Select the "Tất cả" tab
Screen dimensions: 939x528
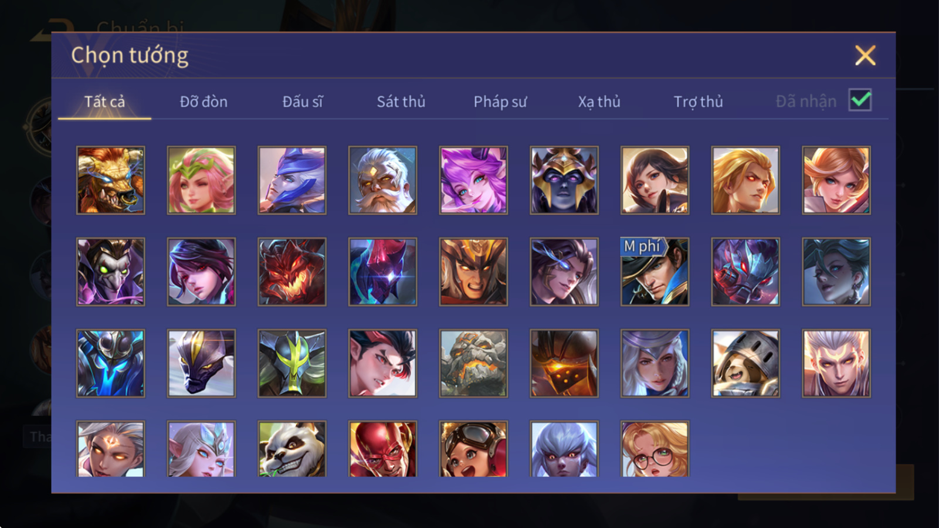point(104,101)
